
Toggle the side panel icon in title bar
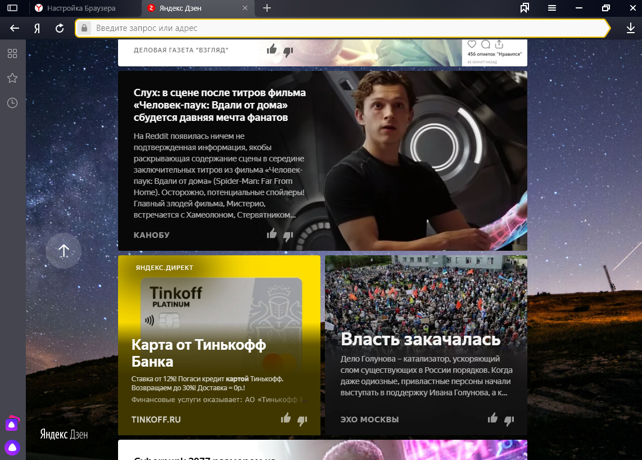pyautogui.click(x=12, y=8)
